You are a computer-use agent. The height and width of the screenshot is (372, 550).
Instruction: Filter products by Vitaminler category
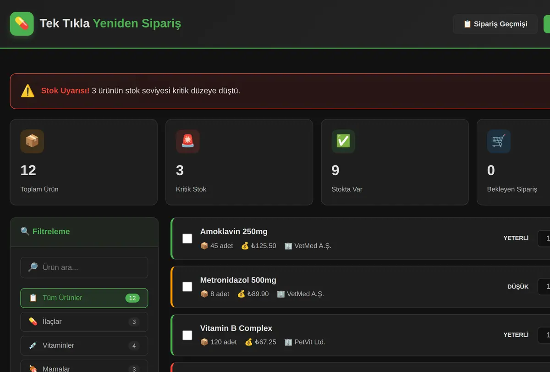84,346
